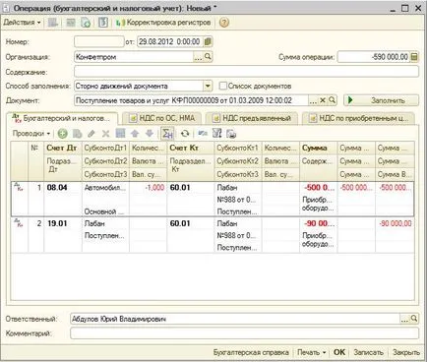Click the bold Сумма column header
427x362 pixels.
point(318,148)
